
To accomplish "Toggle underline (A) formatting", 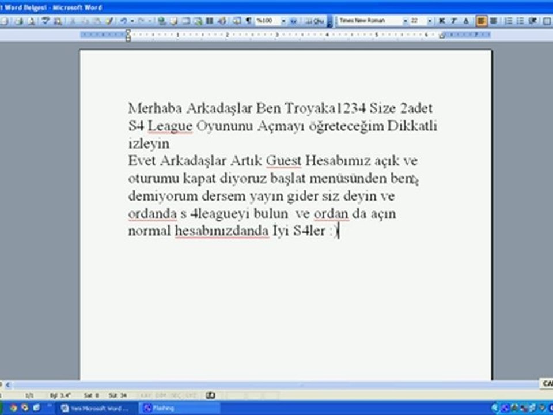I will coord(466,21).
